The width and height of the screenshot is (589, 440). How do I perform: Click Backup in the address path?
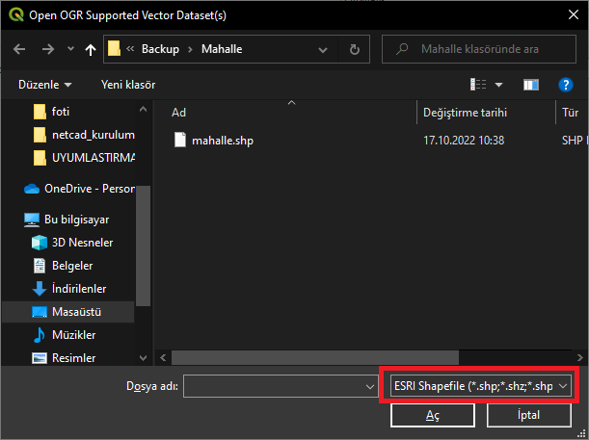coord(160,49)
